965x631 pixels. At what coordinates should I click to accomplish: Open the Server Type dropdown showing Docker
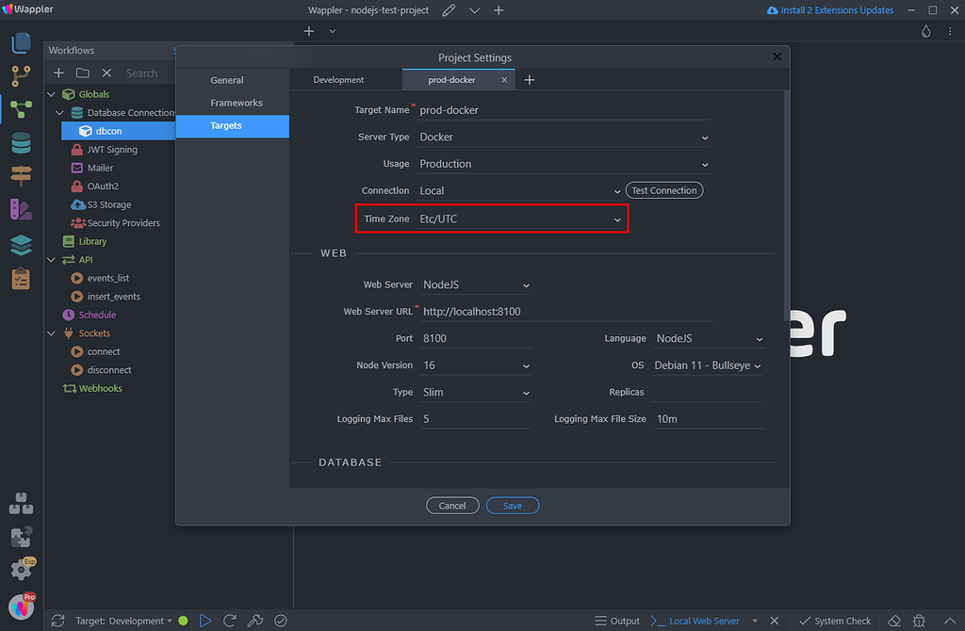tap(564, 137)
